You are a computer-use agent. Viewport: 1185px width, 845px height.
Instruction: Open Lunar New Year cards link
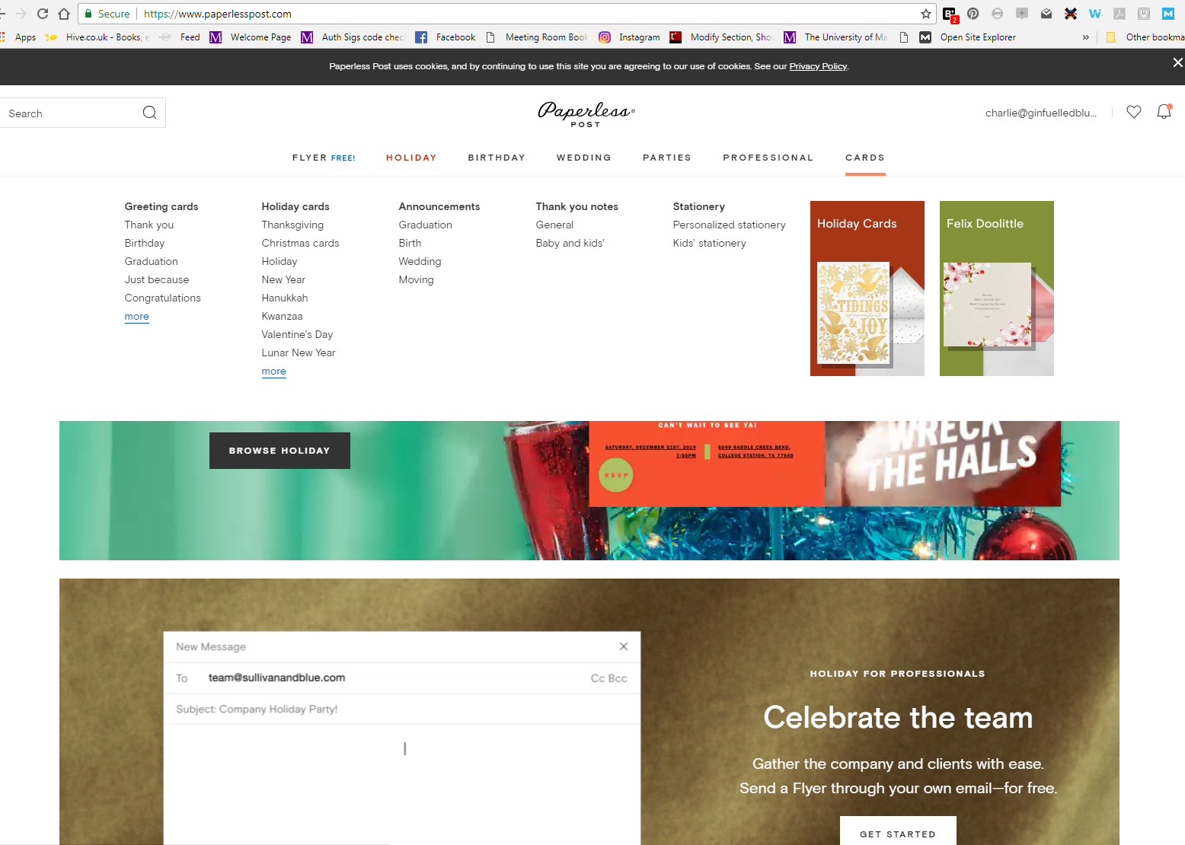(299, 352)
